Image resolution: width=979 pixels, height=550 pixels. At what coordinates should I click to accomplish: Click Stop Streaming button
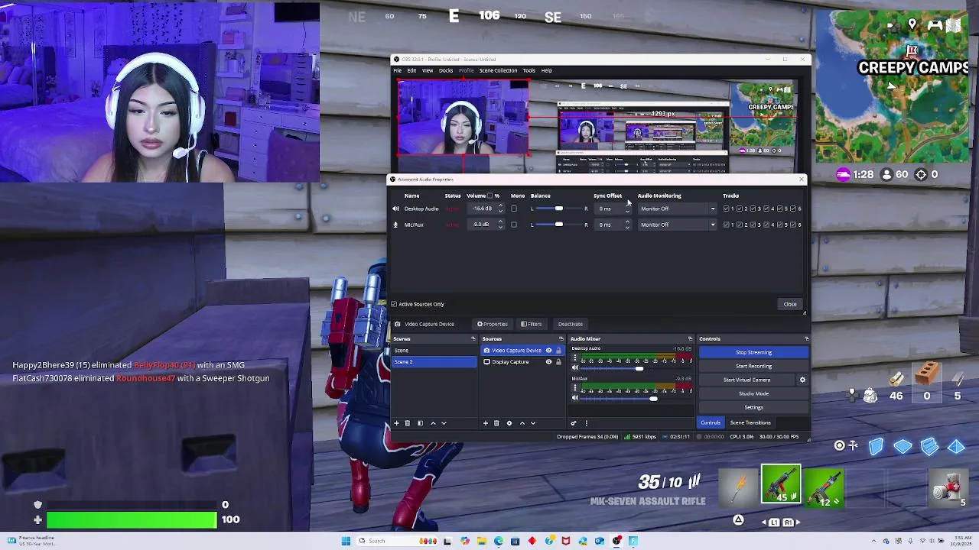click(x=753, y=352)
